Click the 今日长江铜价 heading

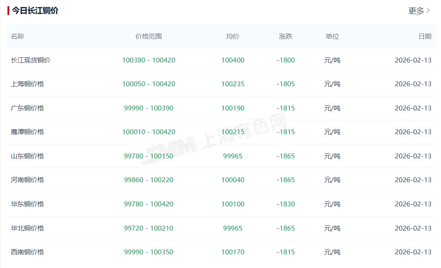35,11
